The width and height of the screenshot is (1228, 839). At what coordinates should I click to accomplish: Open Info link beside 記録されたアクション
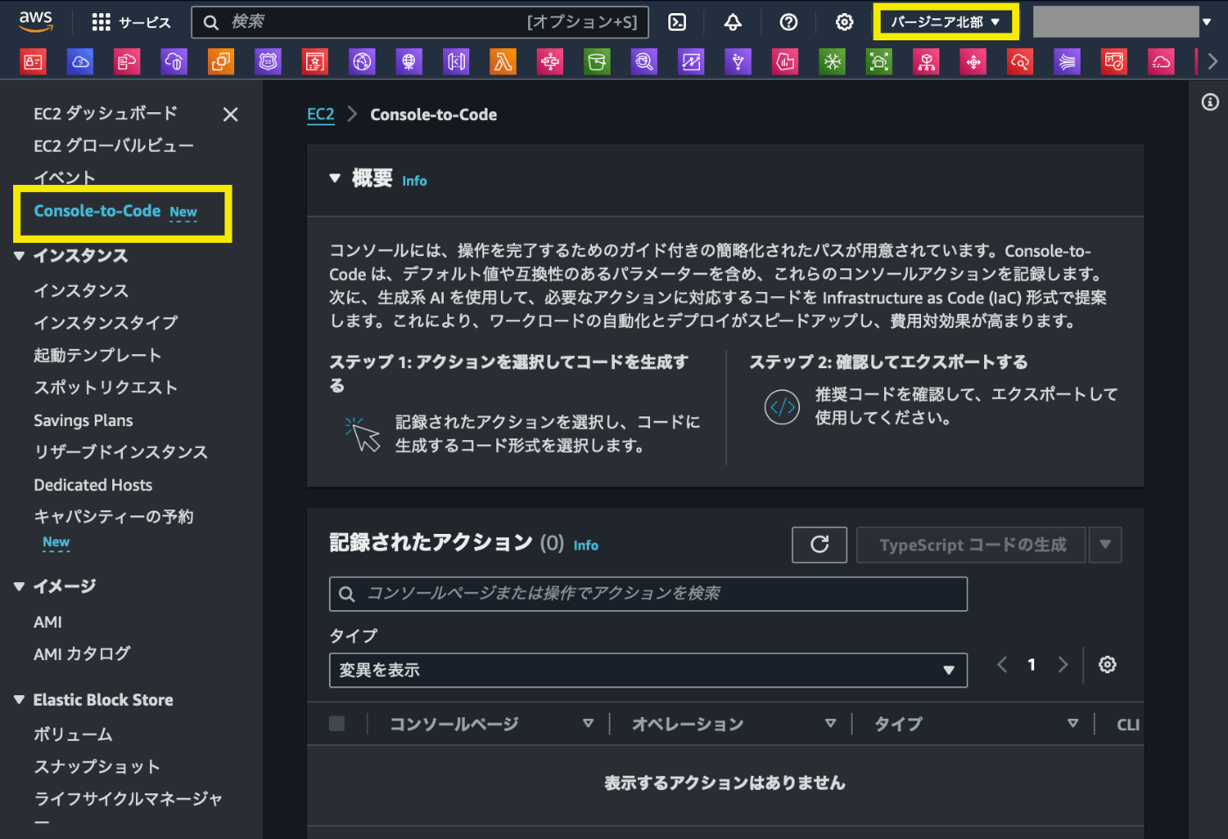586,545
